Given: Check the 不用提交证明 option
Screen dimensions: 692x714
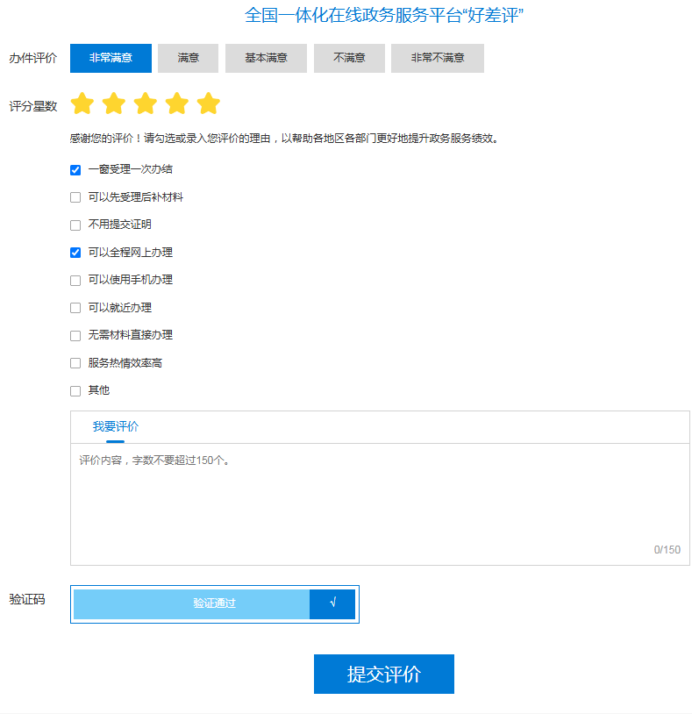Looking at the screenshot, I should (75, 225).
